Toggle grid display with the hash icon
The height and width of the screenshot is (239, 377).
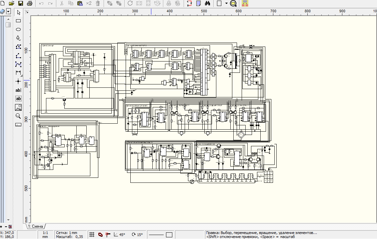tap(92, 235)
